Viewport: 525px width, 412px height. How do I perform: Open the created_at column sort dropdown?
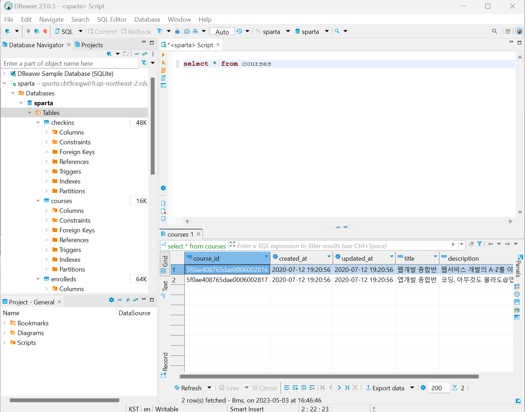(x=329, y=257)
